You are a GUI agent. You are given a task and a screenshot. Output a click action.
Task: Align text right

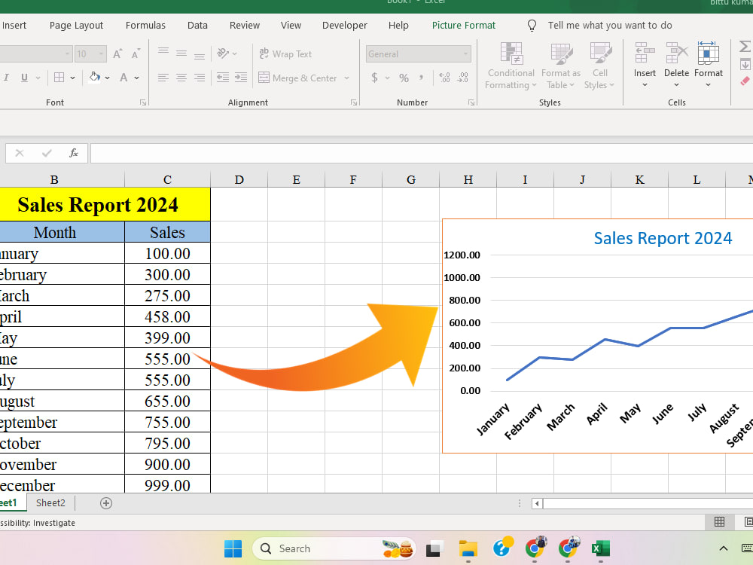pyautogui.click(x=200, y=78)
